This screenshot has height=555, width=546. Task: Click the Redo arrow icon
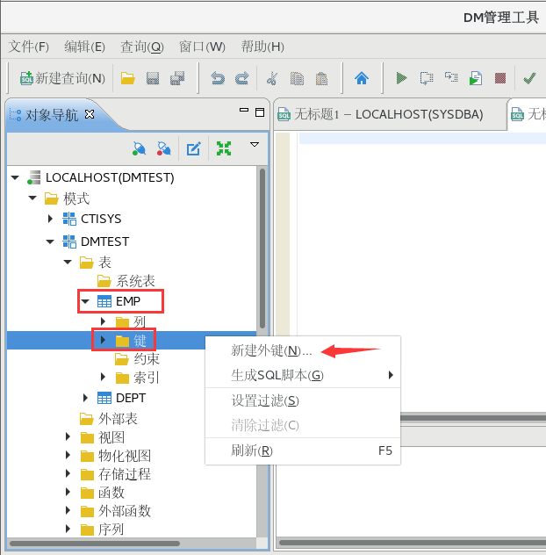pos(242,78)
